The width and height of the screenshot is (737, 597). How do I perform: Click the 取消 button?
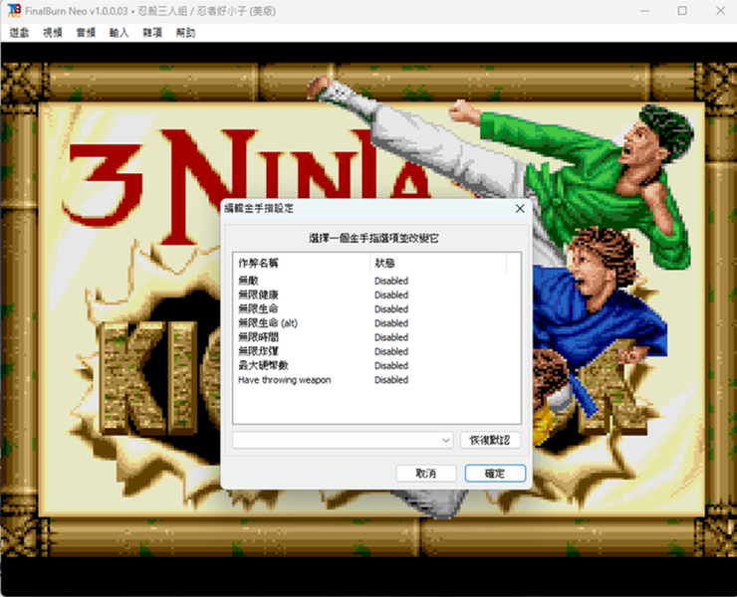(x=426, y=474)
